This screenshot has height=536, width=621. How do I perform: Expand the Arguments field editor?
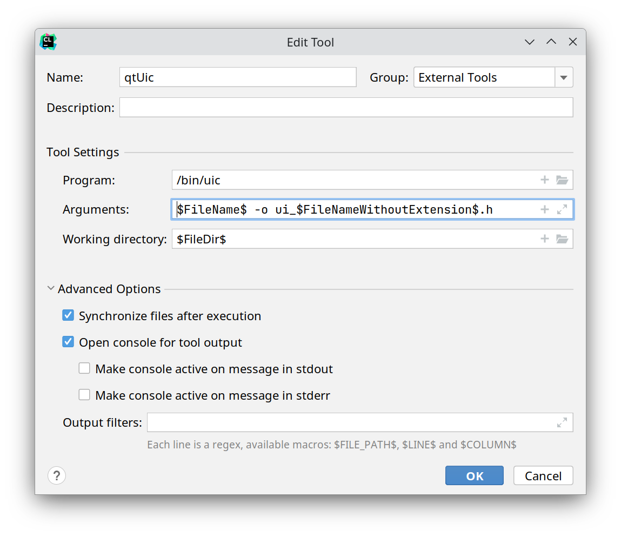[562, 209]
